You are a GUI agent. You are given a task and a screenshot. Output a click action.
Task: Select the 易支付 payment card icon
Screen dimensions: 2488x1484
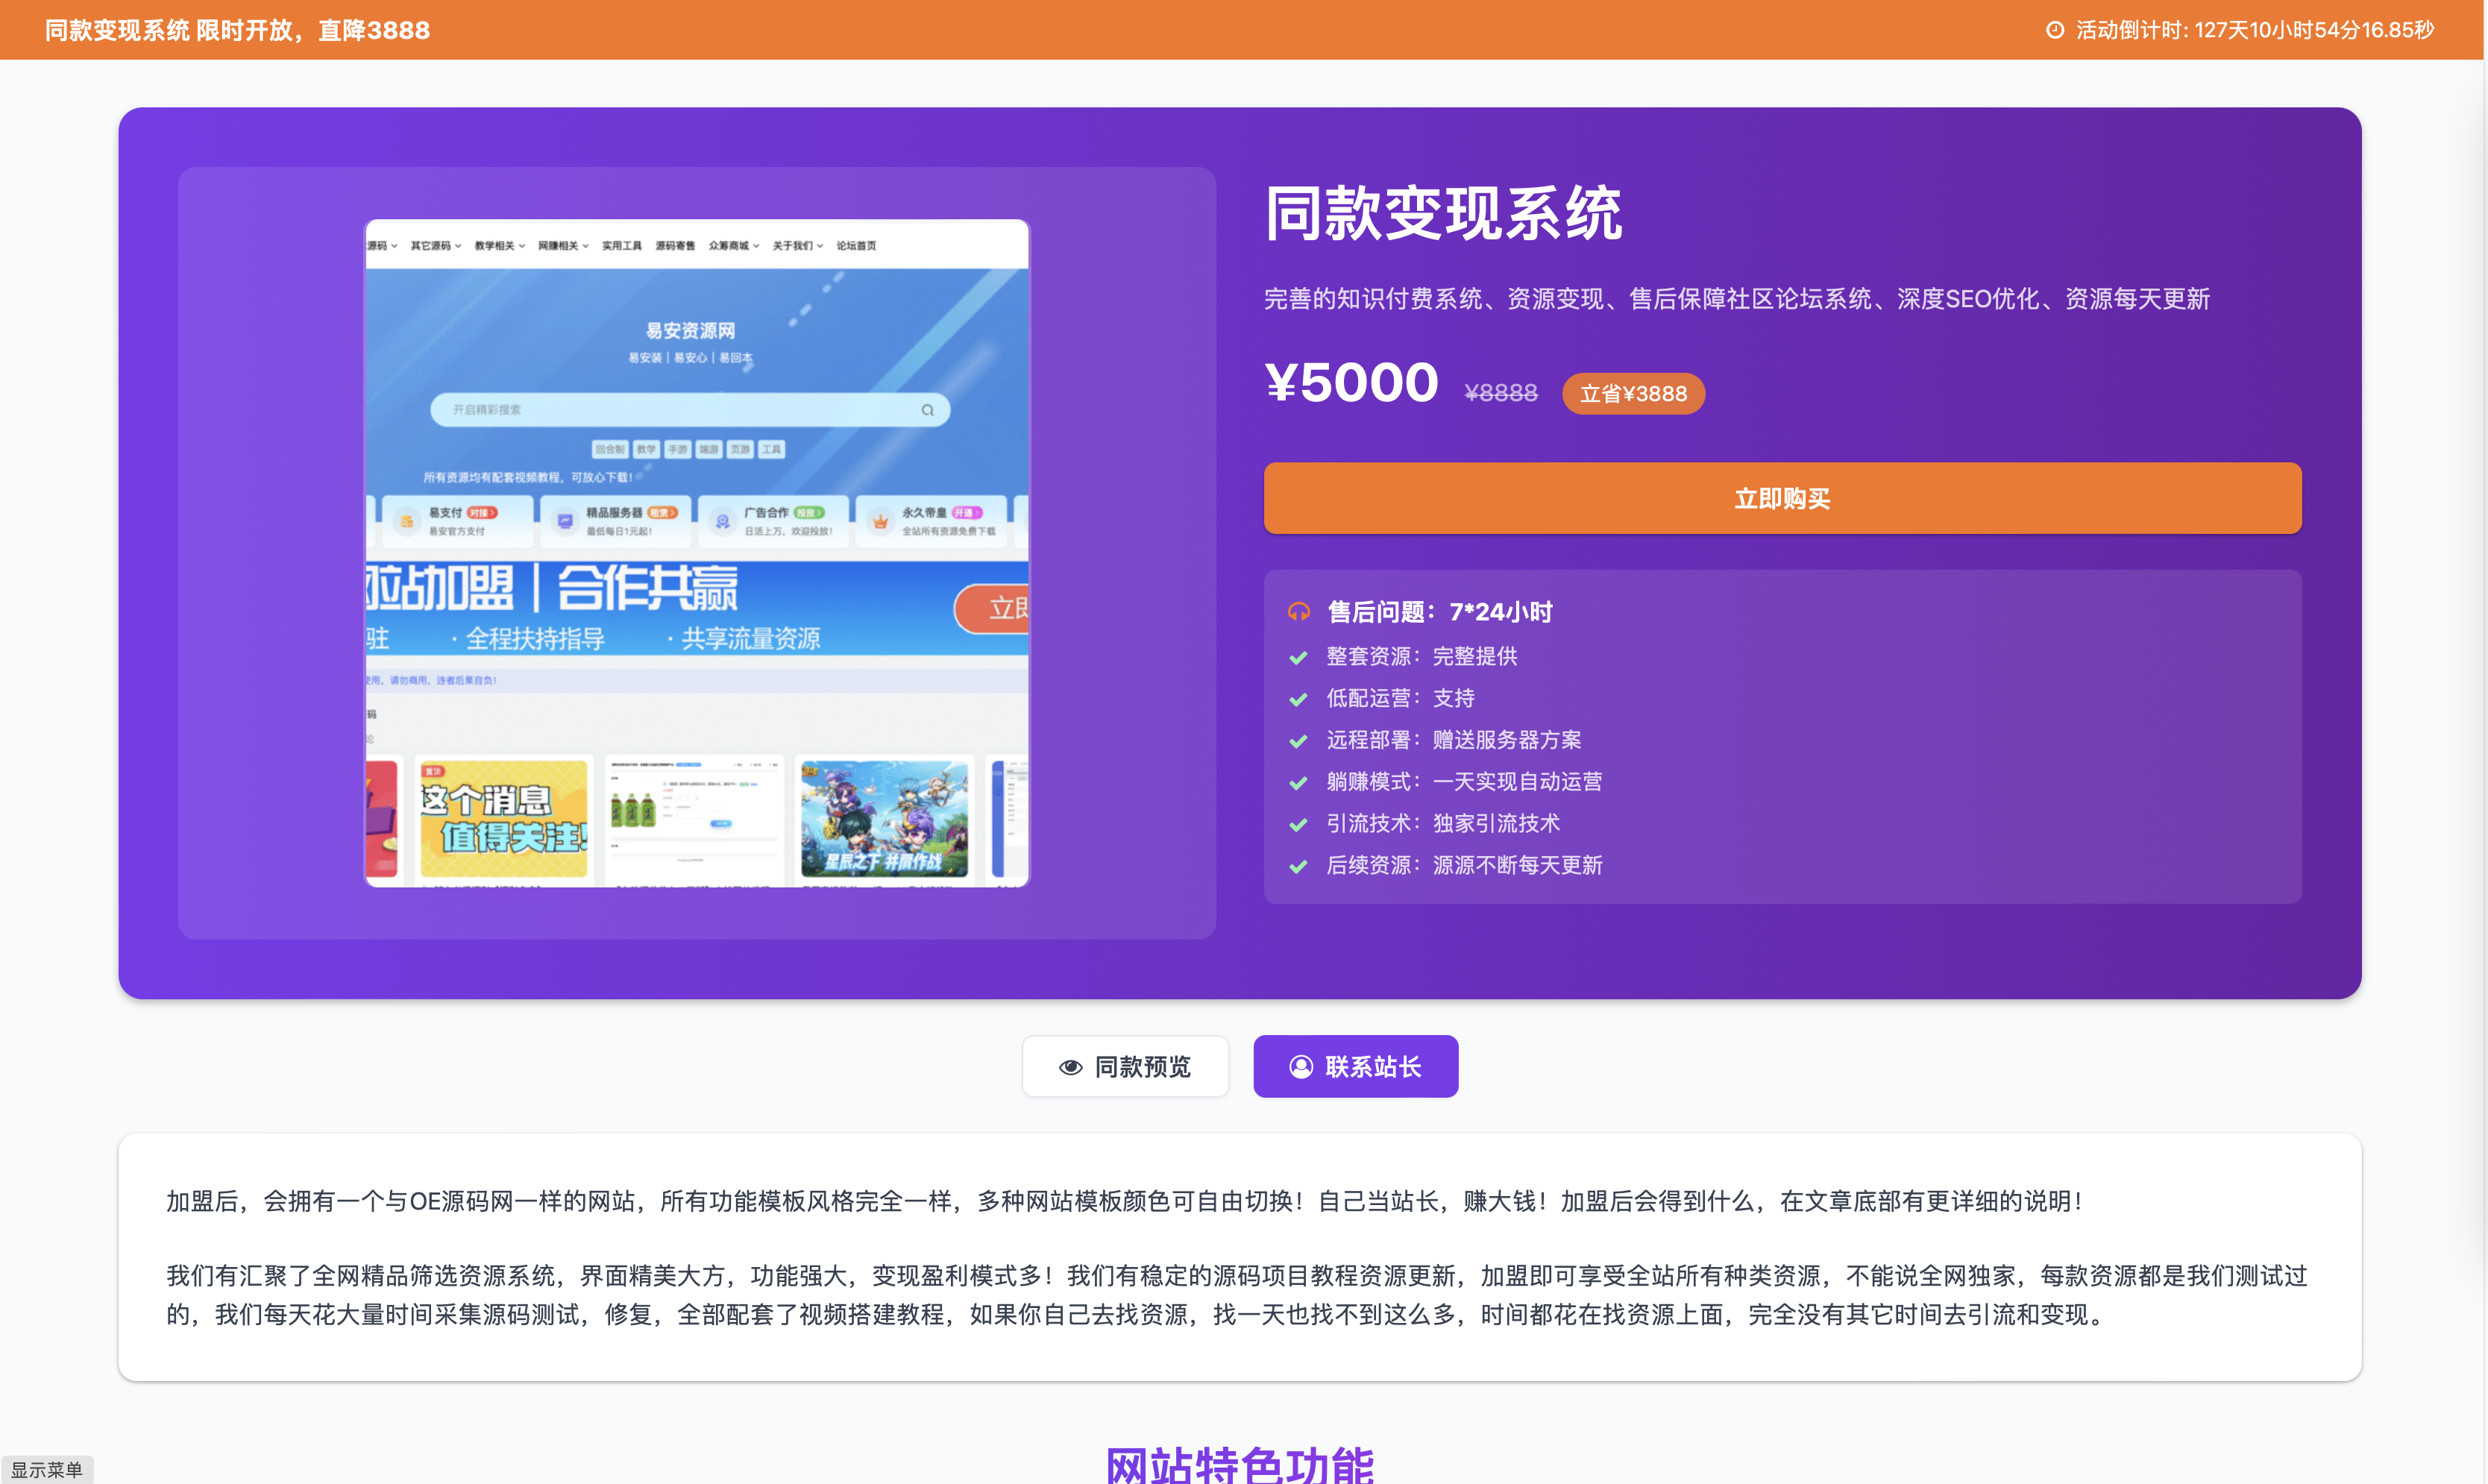click(x=408, y=523)
